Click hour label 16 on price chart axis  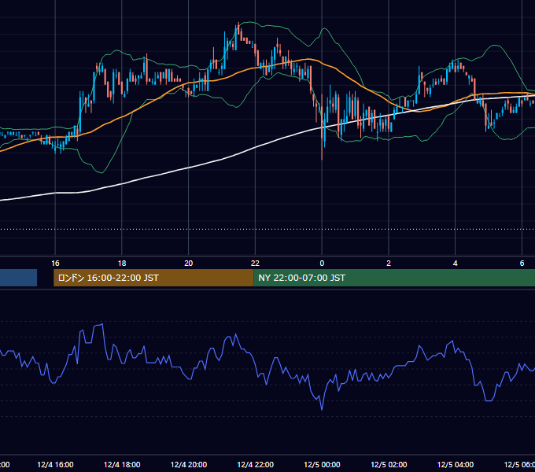click(x=55, y=263)
